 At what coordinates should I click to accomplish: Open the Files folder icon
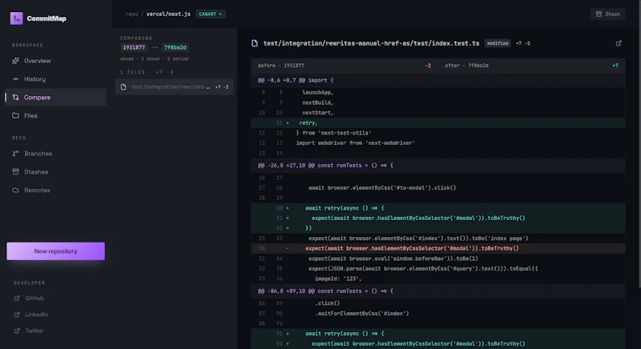pos(15,115)
